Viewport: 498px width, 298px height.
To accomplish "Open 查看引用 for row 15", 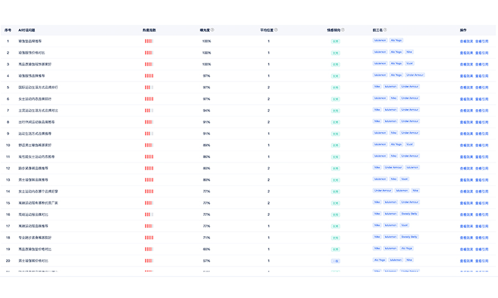I will 481,203.
